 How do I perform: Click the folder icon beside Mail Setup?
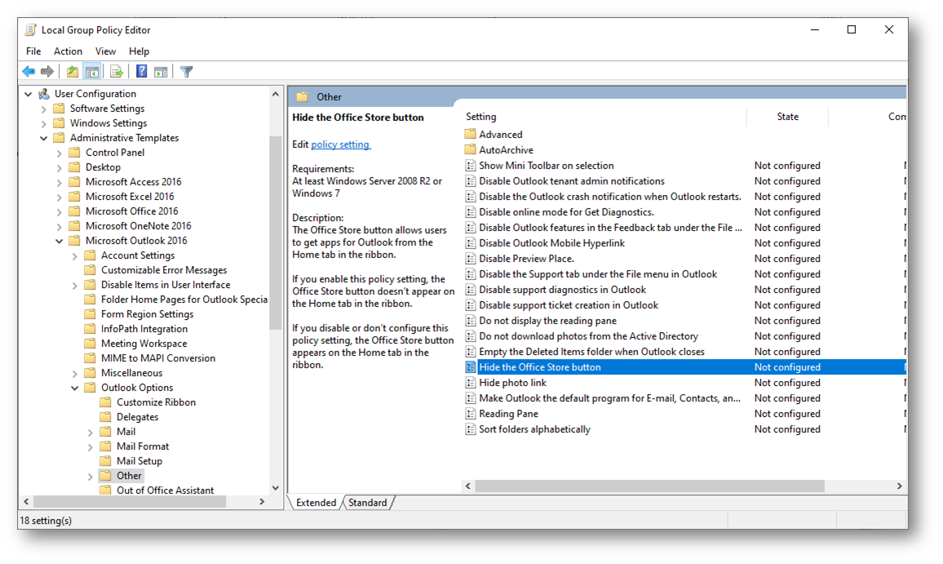105,461
